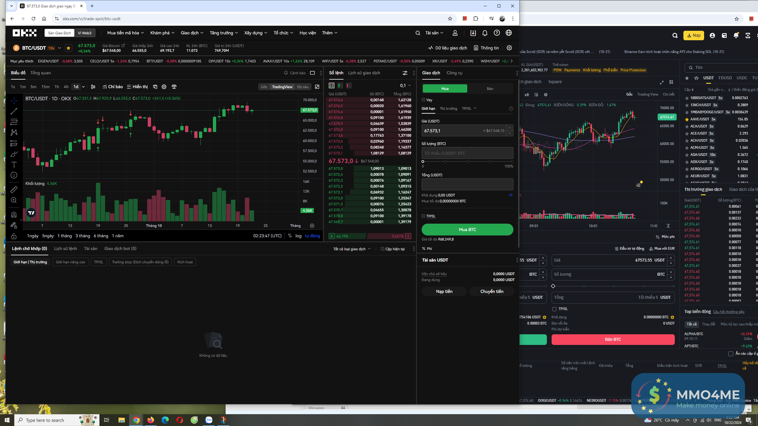The height and width of the screenshot is (426, 758).
Task: Toggle BTC/USDT favorite star
Action: [68, 48]
